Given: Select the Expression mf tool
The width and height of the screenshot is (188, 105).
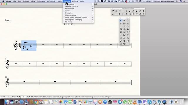Looking at the screenshot, I should 124,32.
